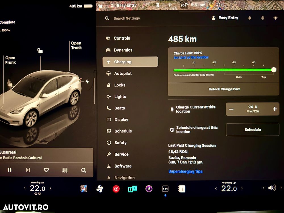Viewport: 284px width, 213px height.
Task: Open the audio equalizer icon
Action: pos(65,170)
